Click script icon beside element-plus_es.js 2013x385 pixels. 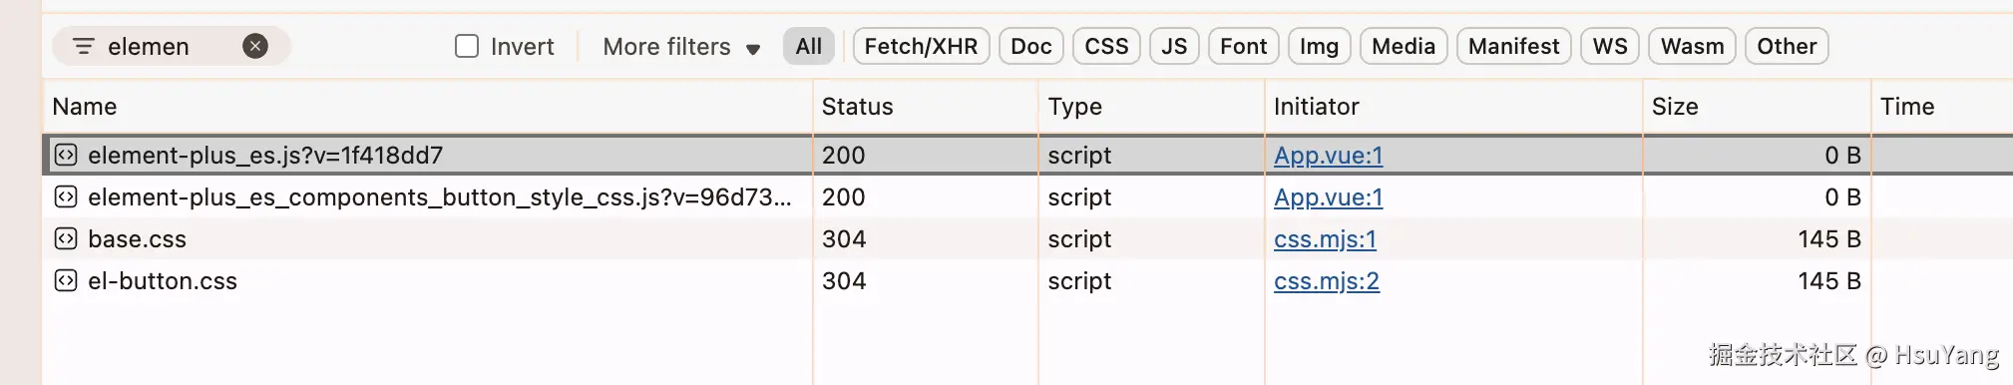[66, 155]
